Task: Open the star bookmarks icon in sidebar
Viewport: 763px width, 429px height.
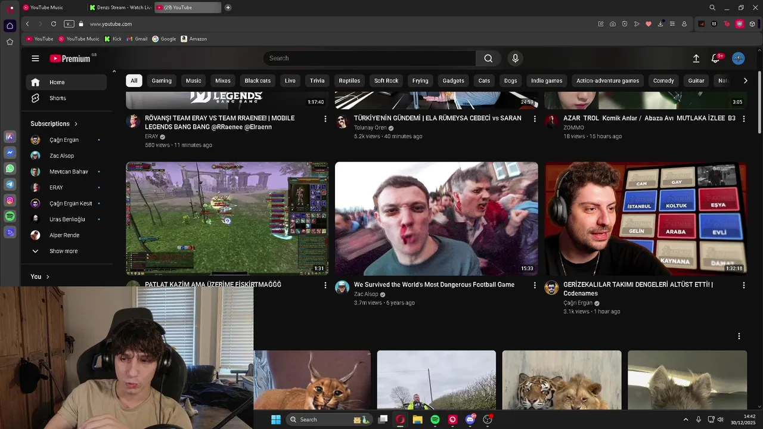Action: click(x=10, y=42)
